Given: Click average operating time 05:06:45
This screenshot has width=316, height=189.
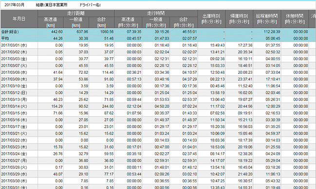Looking at the screenshot, I should pyautogui.click(x=273, y=38).
